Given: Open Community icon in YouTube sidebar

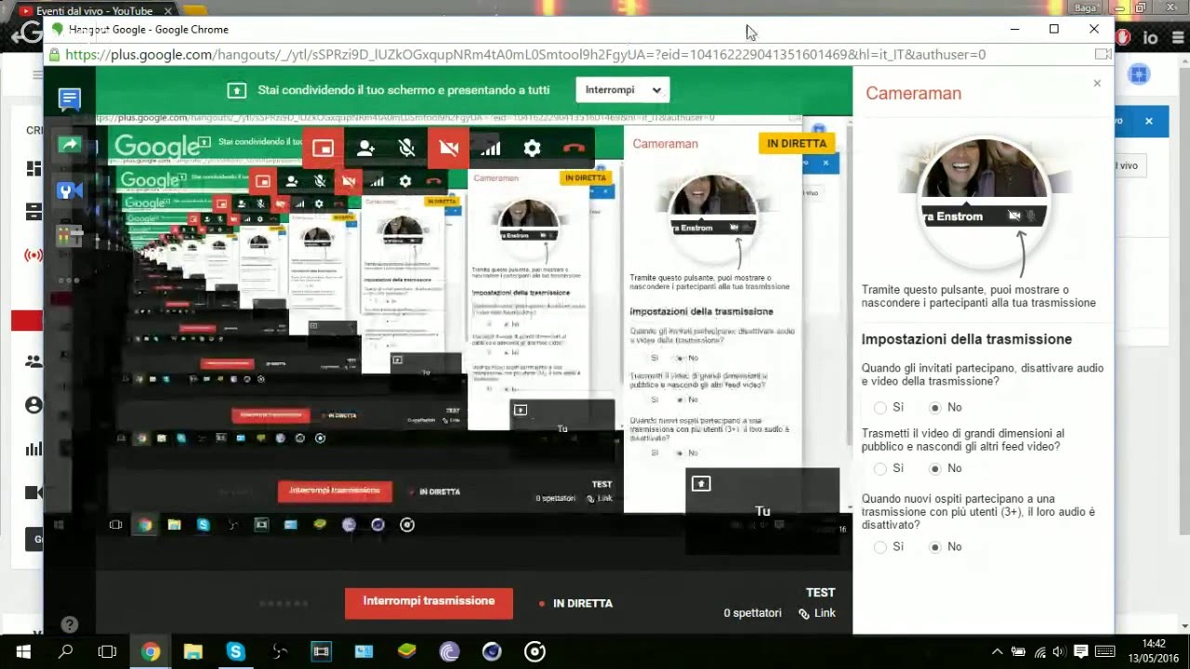Looking at the screenshot, I should (x=34, y=361).
